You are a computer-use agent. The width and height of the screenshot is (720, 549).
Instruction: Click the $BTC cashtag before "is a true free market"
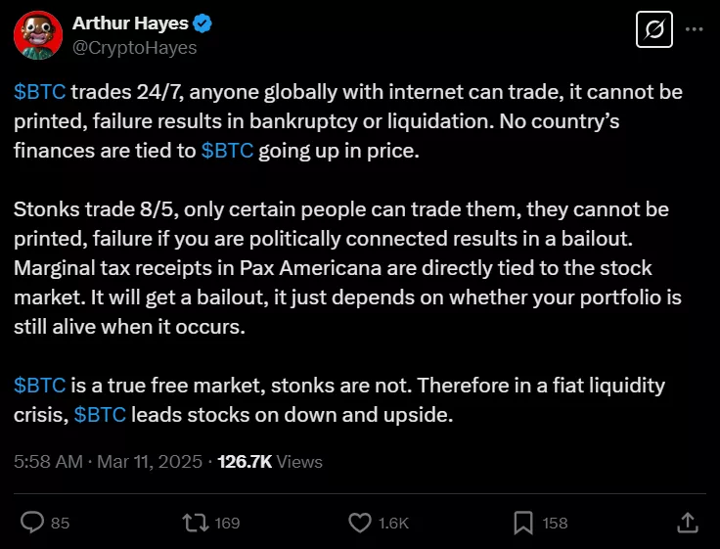coord(39,385)
